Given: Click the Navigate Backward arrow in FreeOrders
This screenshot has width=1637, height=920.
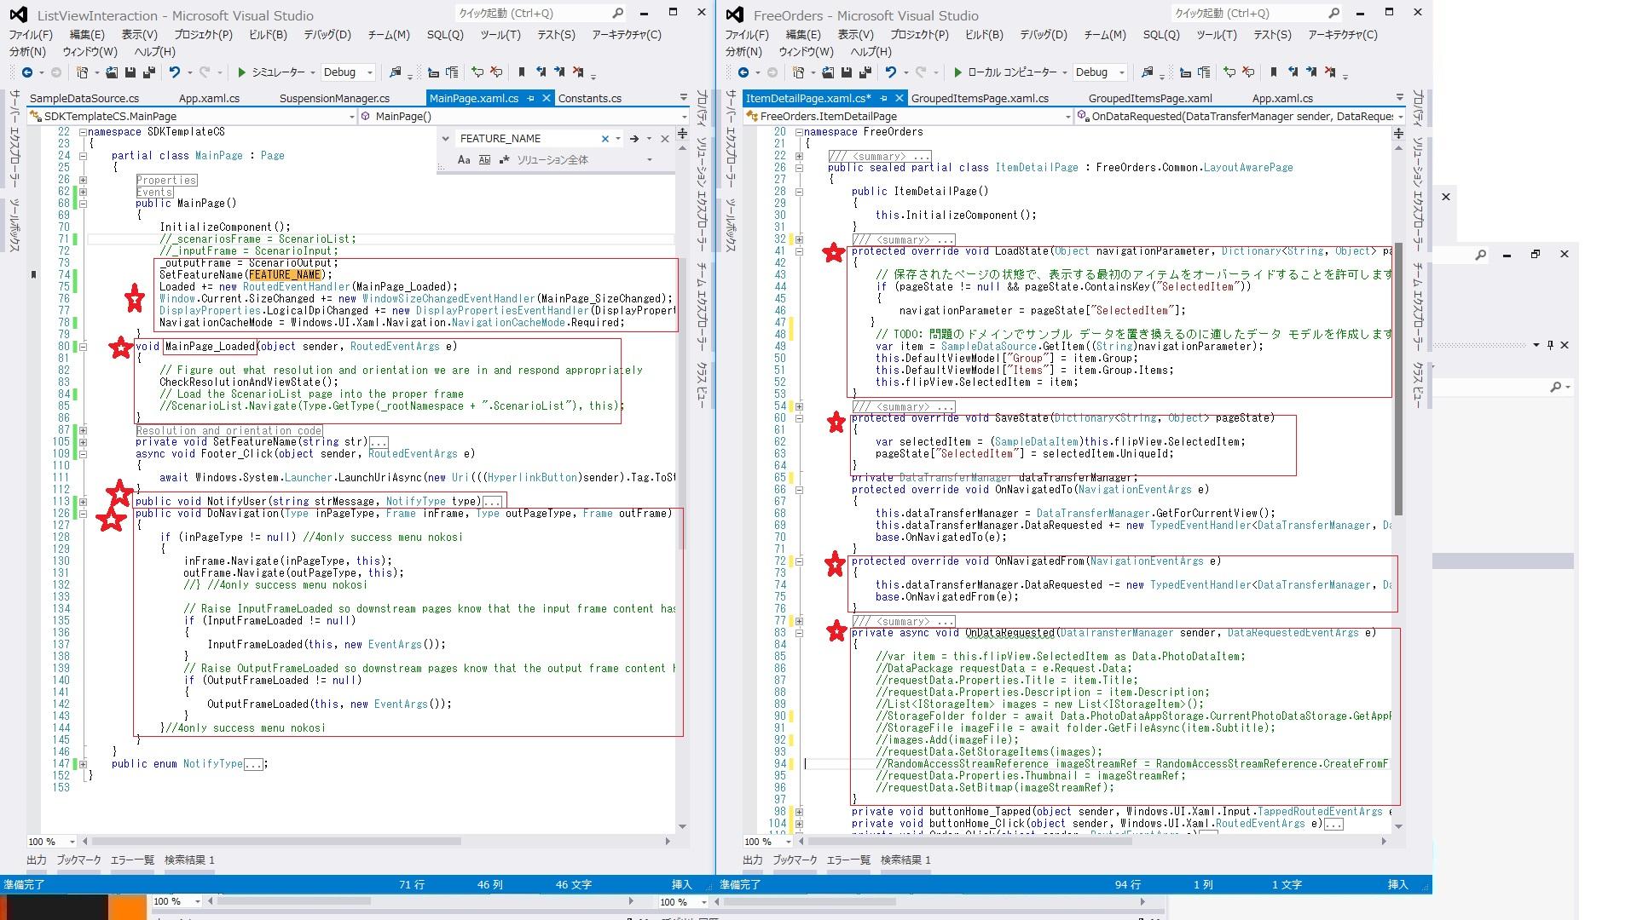Looking at the screenshot, I should click(743, 72).
